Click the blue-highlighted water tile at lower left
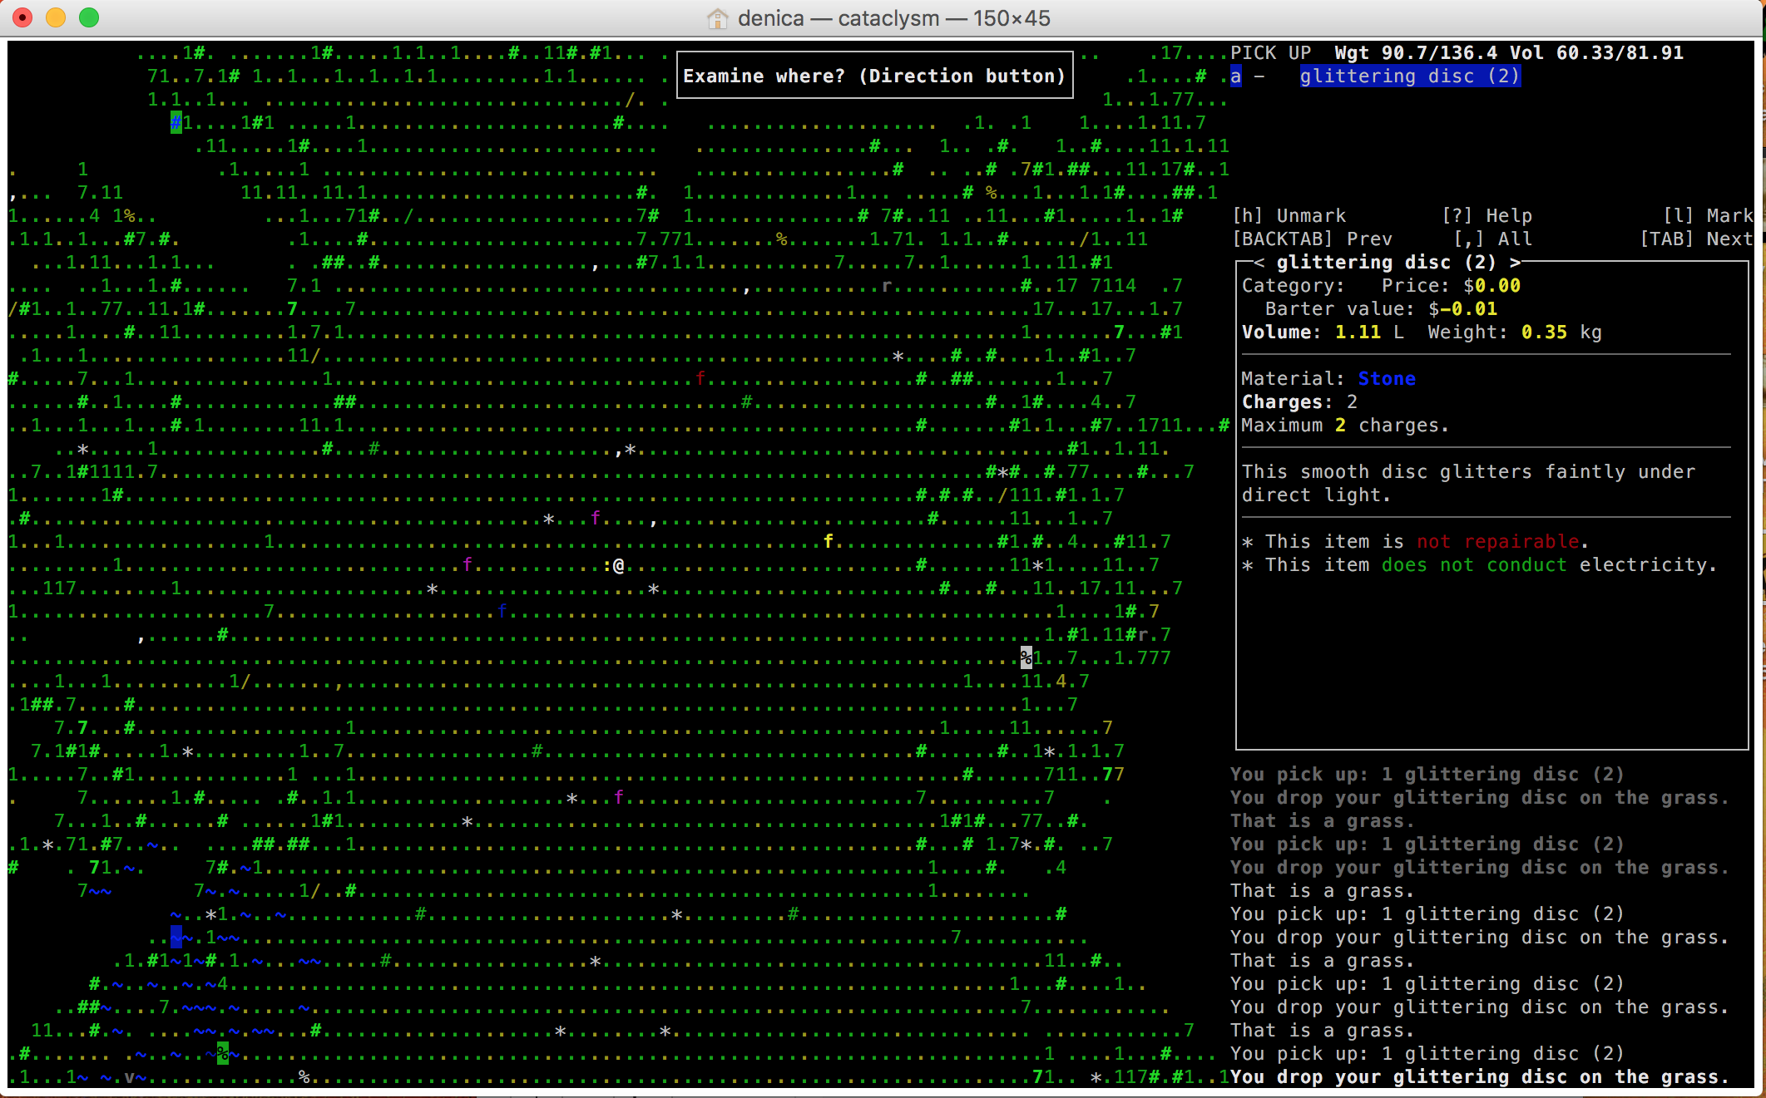The height and width of the screenshot is (1098, 1766). click(x=176, y=937)
